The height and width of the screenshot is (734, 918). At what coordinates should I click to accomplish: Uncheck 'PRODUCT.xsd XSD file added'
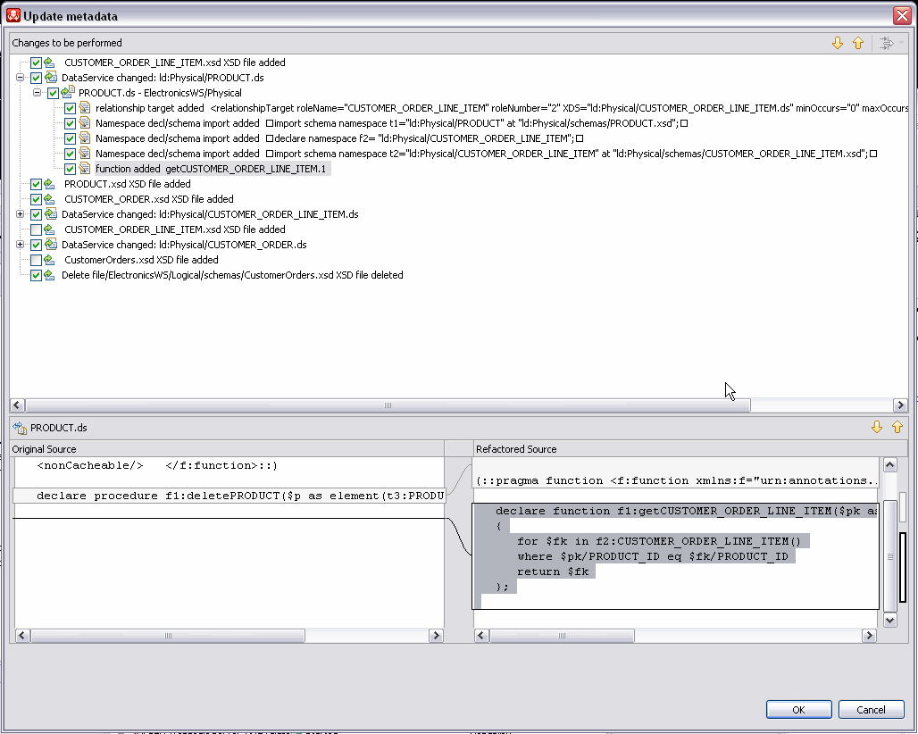36,184
